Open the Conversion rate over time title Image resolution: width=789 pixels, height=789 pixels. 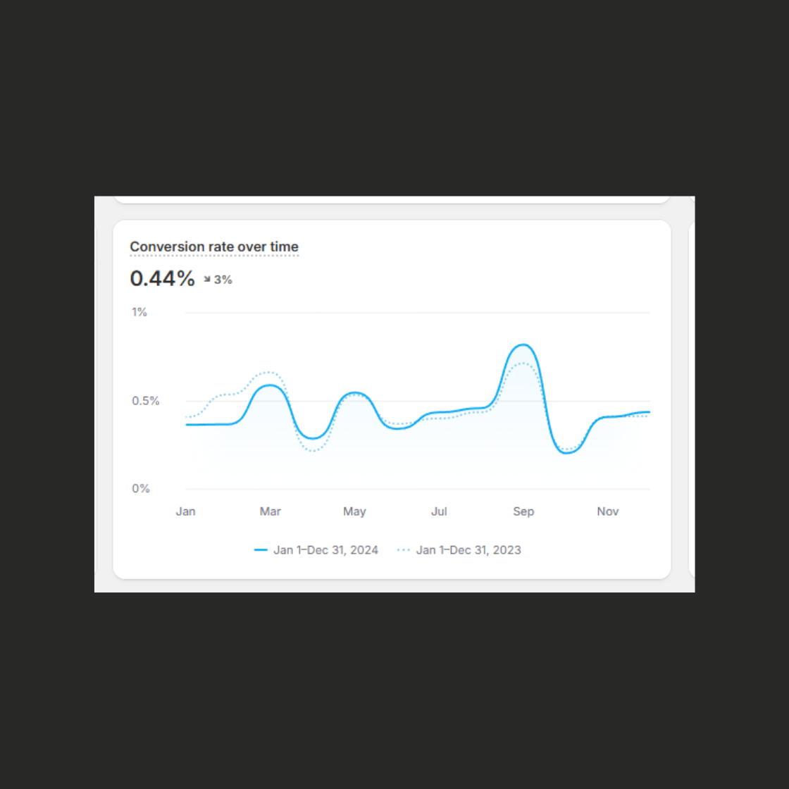[x=214, y=247]
